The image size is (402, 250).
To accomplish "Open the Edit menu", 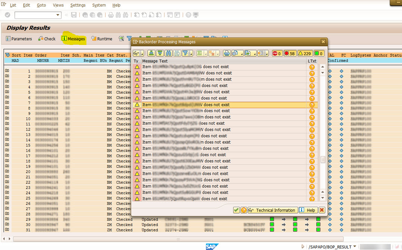I will click(x=26, y=5).
